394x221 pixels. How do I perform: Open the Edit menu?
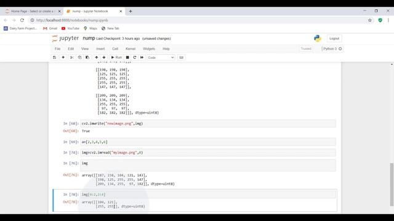71,48
